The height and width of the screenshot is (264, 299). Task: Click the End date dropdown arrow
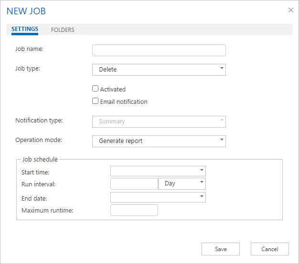[x=202, y=197]
